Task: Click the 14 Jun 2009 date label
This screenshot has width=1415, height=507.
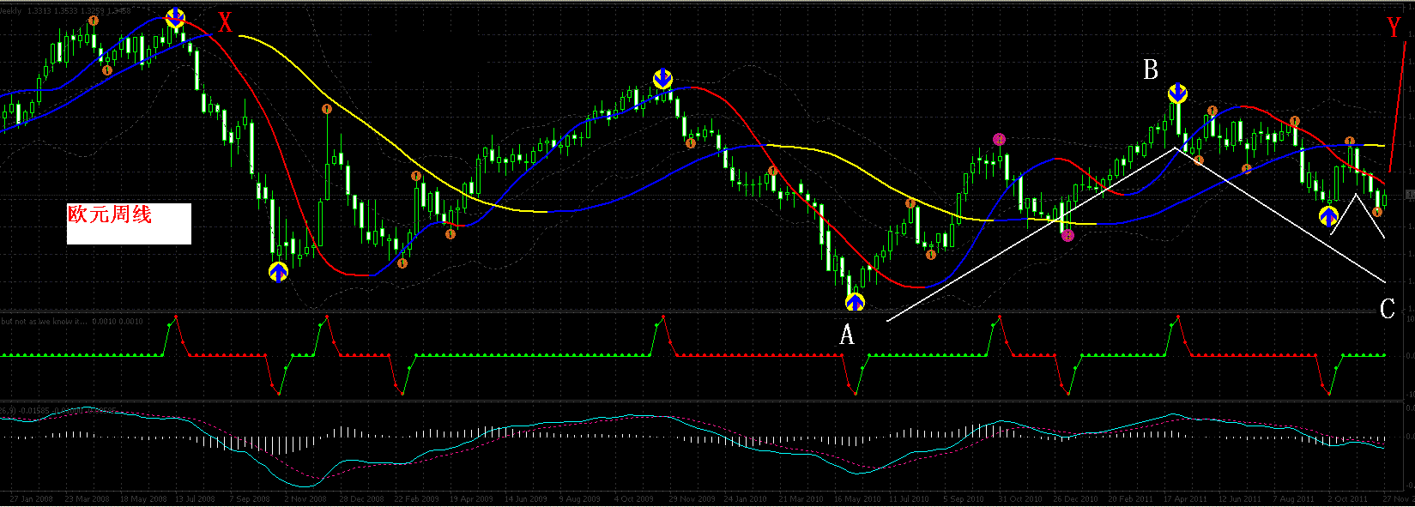Action: 525,498
